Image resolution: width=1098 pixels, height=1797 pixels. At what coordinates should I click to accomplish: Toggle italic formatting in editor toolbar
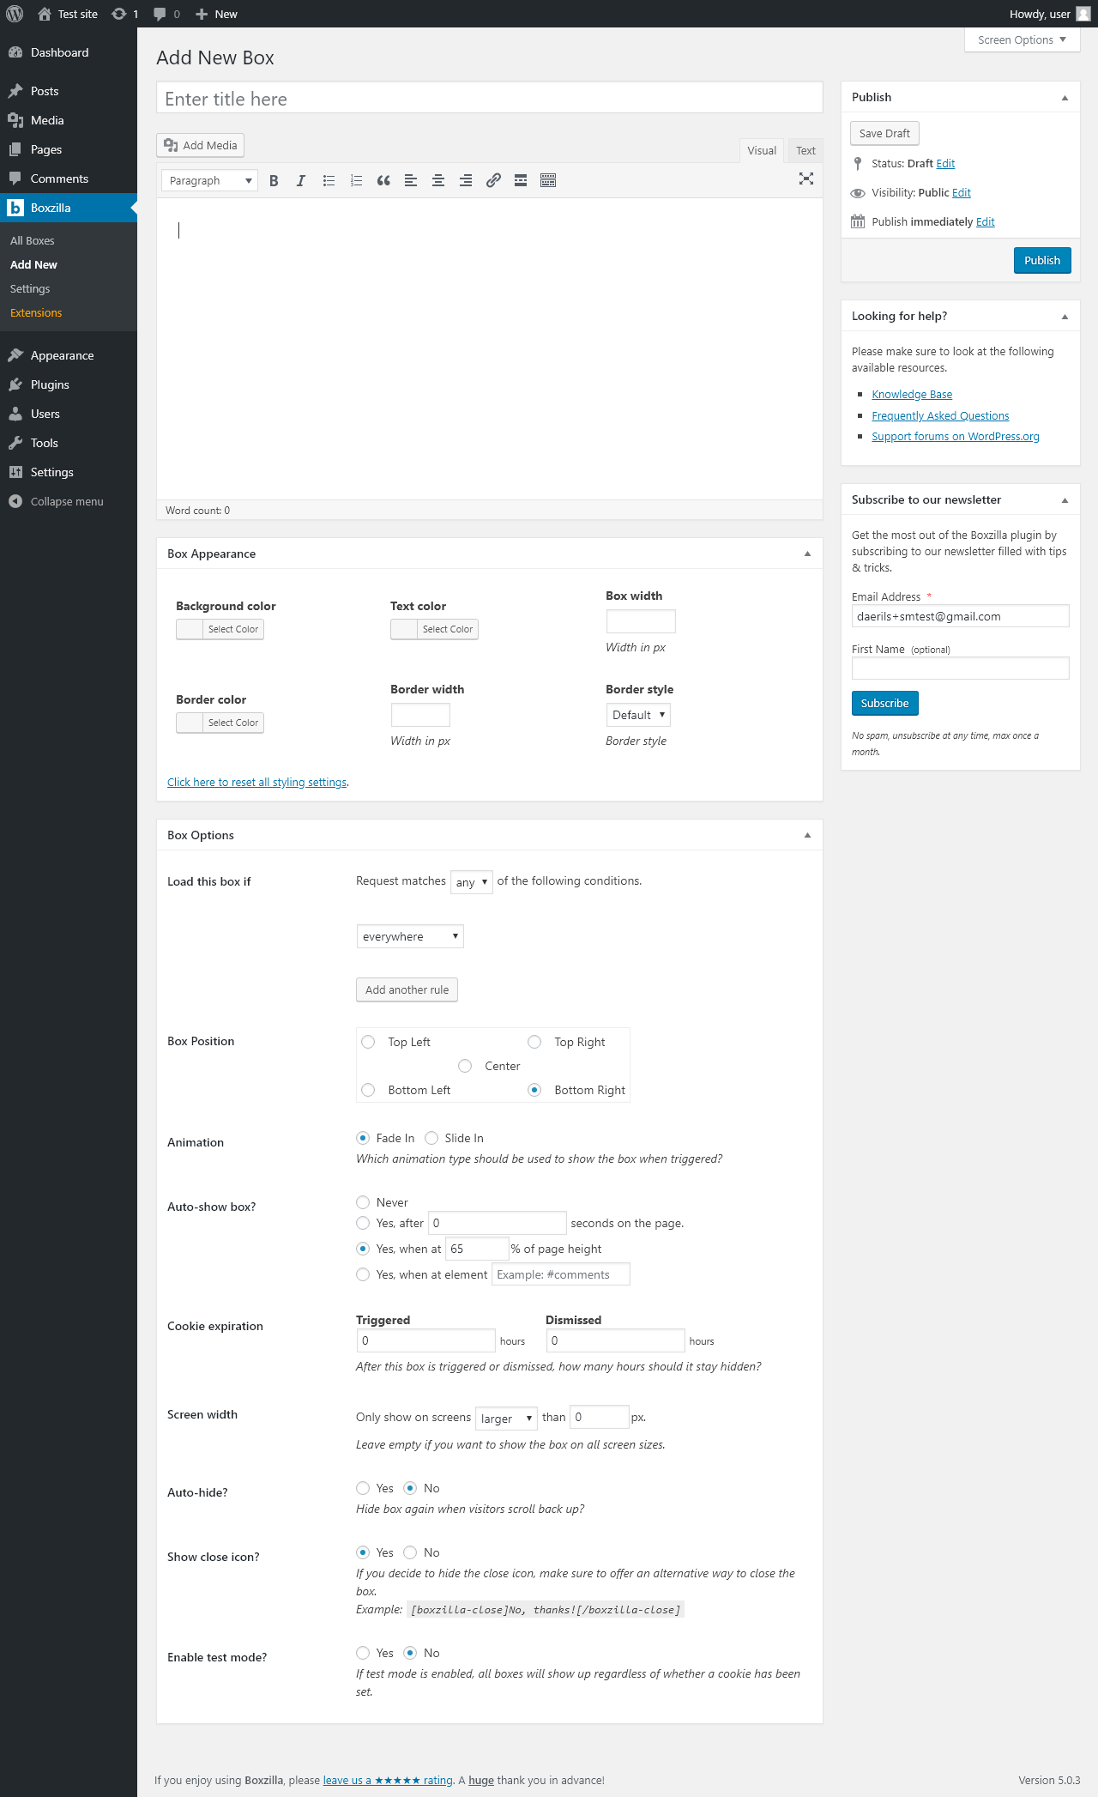point(300,180)
